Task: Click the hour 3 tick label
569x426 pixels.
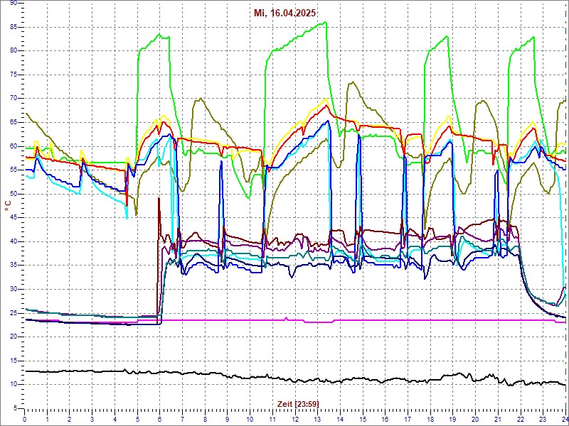Action: click(x=92, y=418)
